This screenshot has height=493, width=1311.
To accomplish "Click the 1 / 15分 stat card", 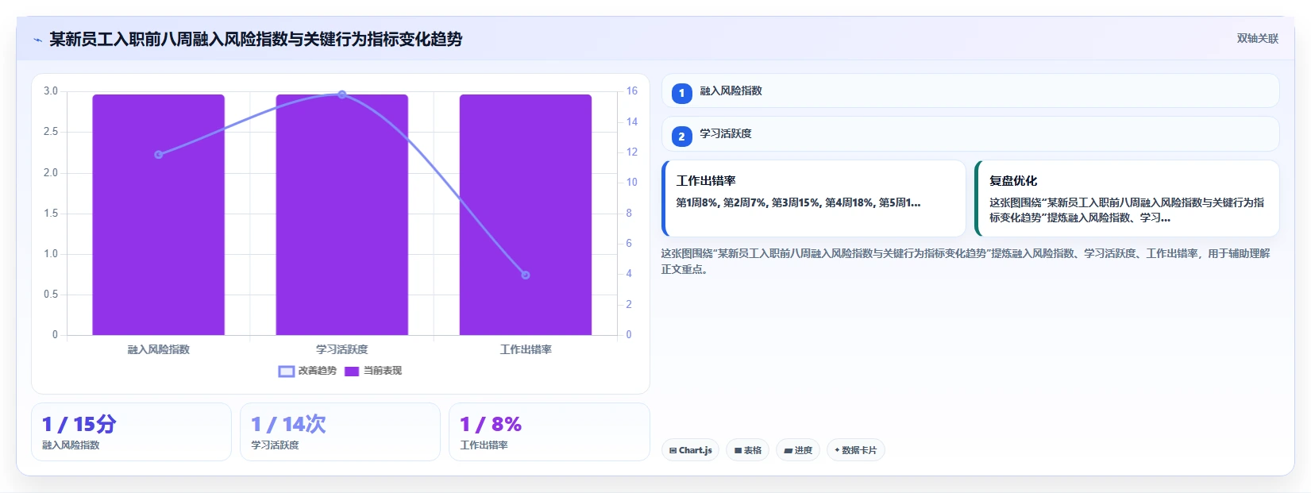I will [131, 432].
